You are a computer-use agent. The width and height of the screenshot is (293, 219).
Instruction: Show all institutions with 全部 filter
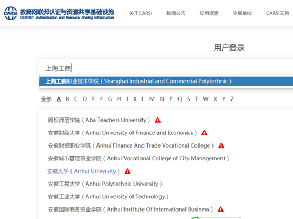pyautogui.click(x=46, y=99)
